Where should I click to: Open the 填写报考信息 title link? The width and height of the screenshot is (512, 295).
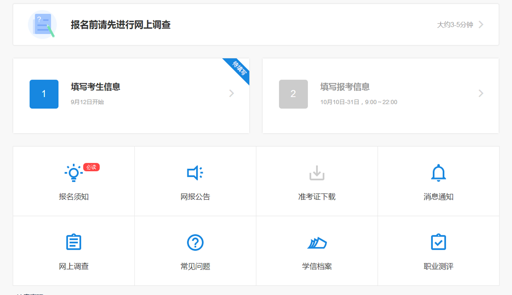pyautogui.click(x=345, y=87)
